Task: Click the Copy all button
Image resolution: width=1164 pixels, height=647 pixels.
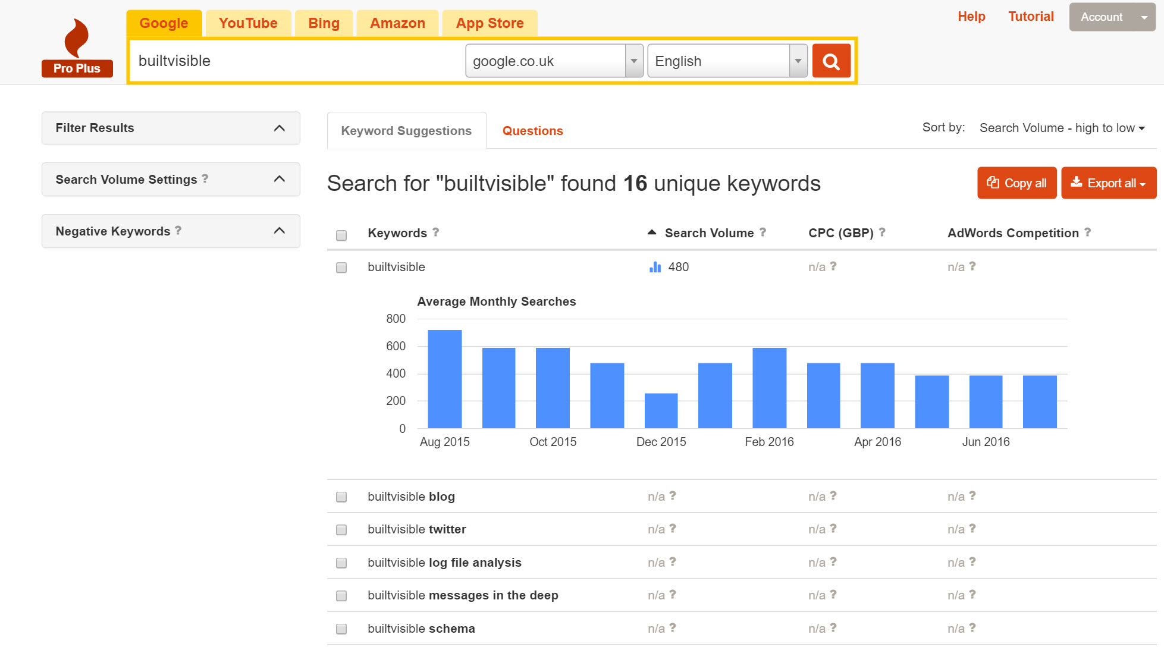Action: pyautogui.click(x=1016, y=183)
